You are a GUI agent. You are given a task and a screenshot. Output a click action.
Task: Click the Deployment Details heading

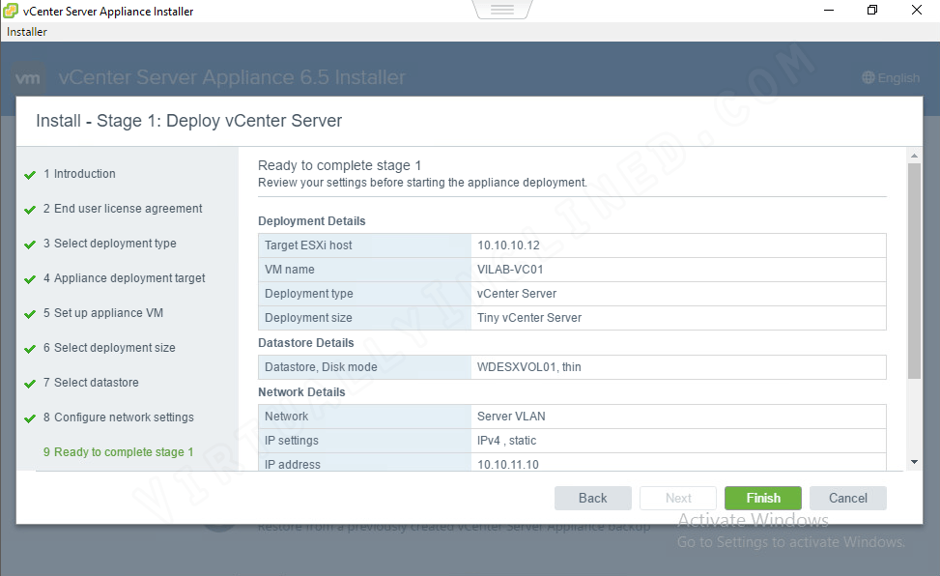[312, 221]
